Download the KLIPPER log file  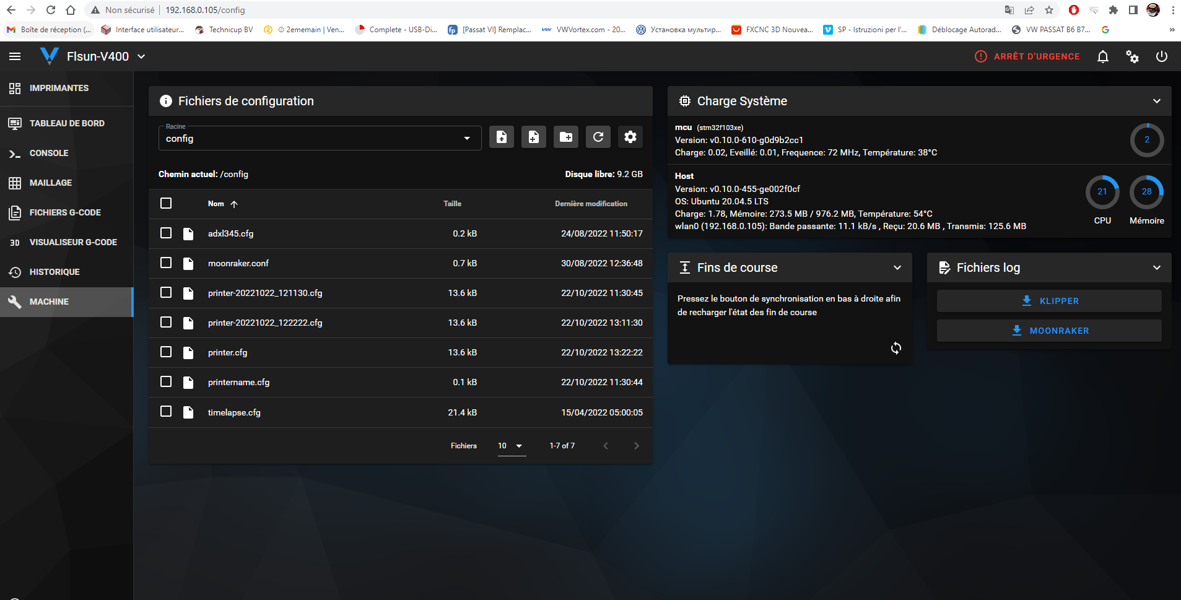tap(1049, 301)
